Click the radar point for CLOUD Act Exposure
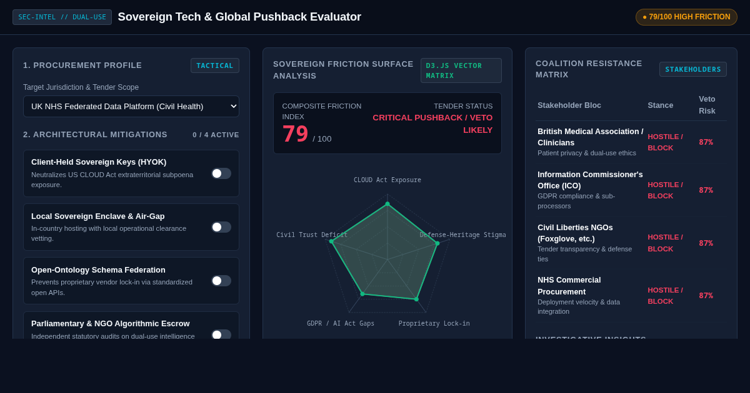Image resolution: width=750 pixels, height=393 pixels. 387,204
